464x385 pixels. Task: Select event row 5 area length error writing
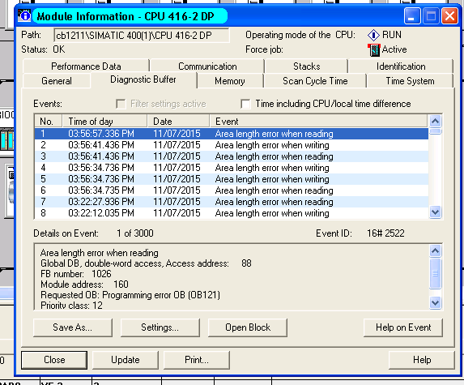coord(232,179)
